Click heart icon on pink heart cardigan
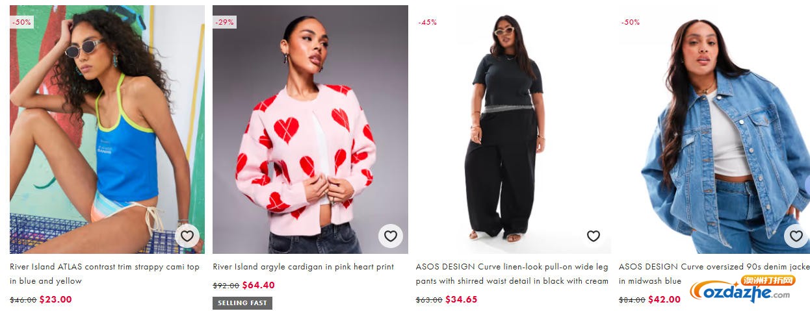This screenshot has width=810, height=311. (x=391, y=236)
